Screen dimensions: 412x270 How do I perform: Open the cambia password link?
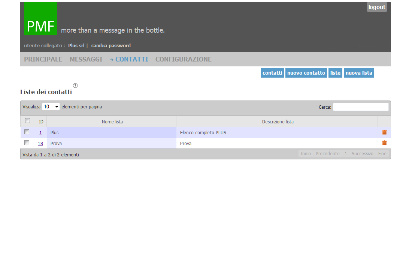point(111,45)
